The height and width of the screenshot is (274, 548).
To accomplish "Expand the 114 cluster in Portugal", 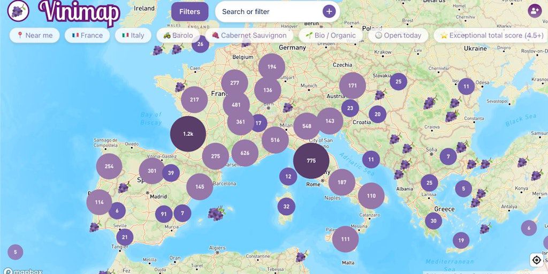I will point(99,202).
